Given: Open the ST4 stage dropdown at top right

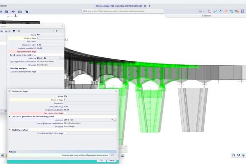Looking at the screenshot, I should point(202,11).
